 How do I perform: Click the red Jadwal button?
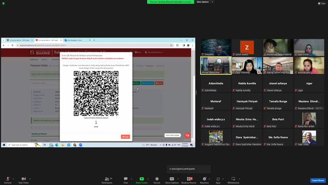tap(159, 83)
